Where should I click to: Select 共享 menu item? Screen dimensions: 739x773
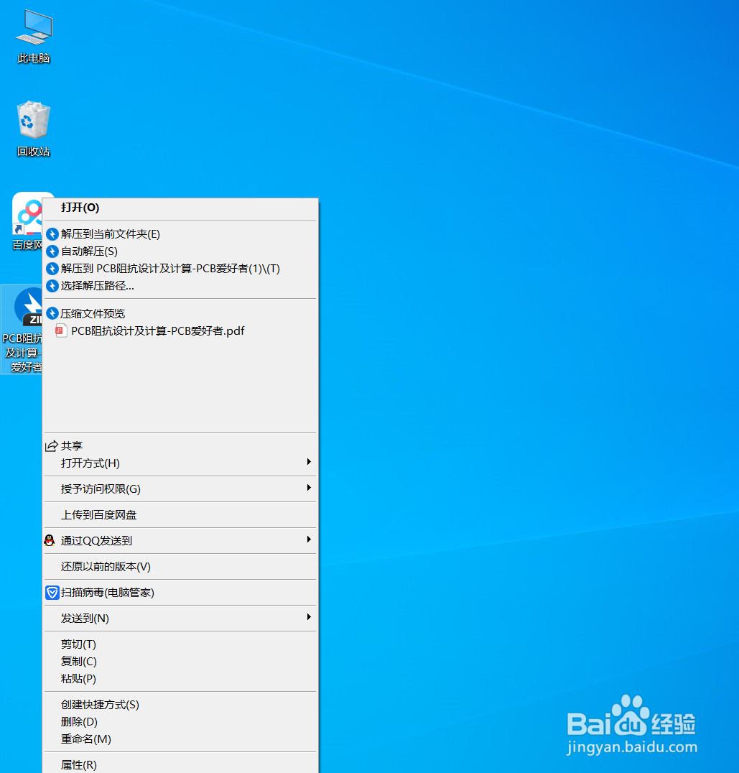[x=180, y=446]
